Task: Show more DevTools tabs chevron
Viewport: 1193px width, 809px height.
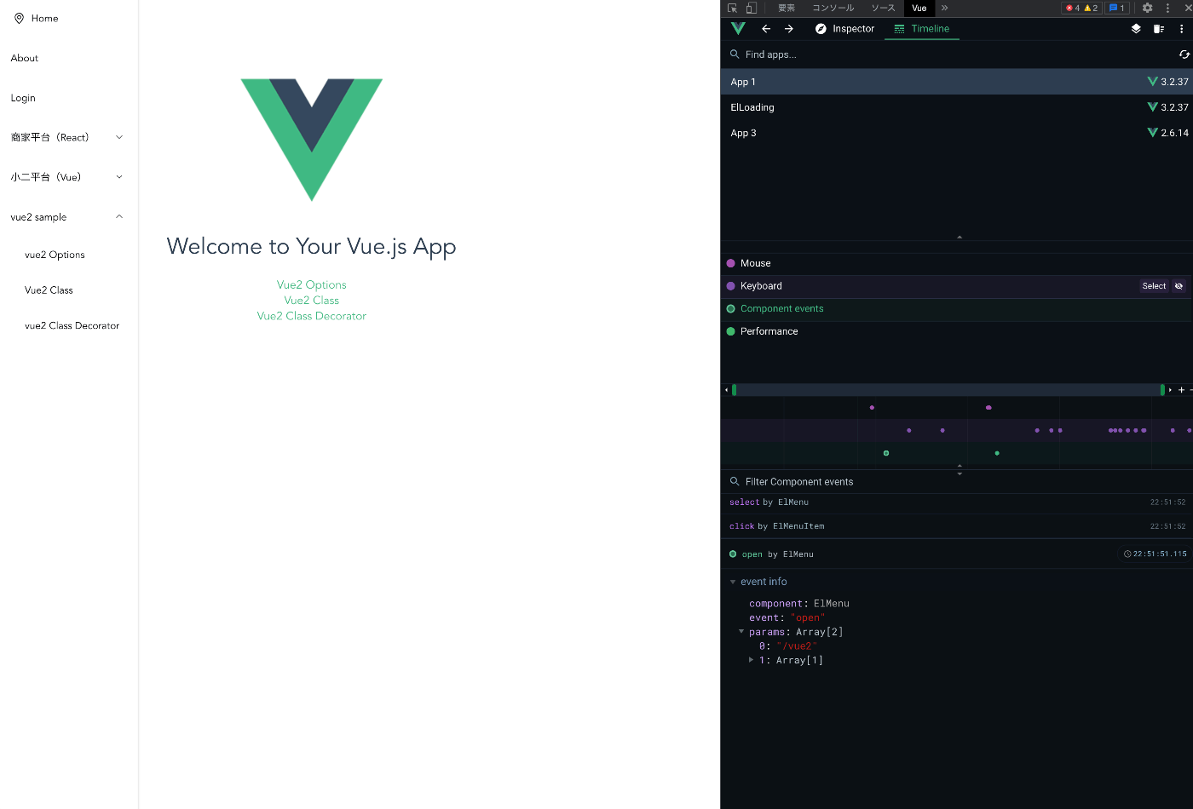Action: click(944, 8)
